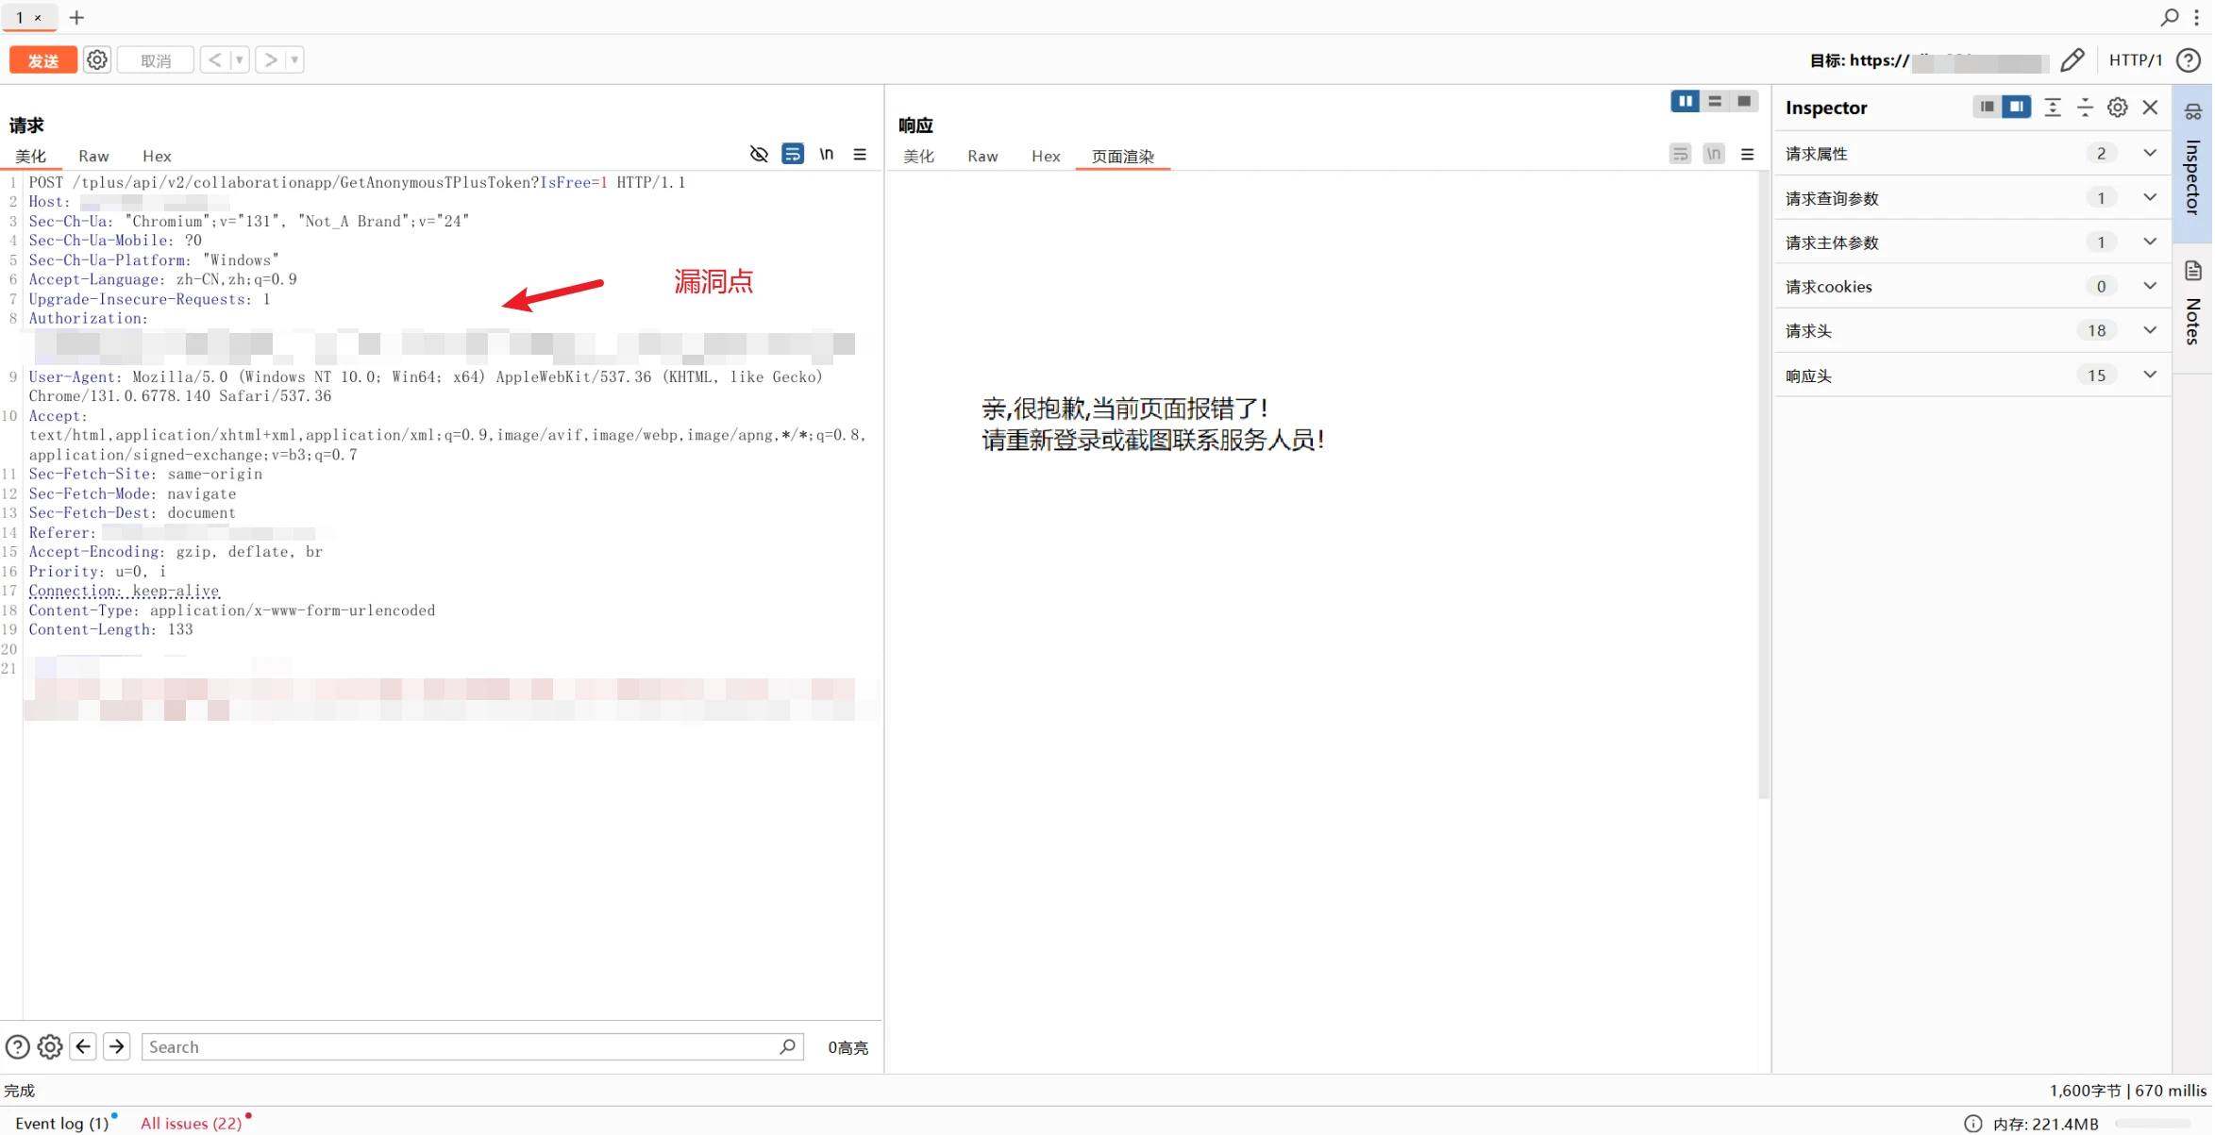The image size is (2215, 1135).
Task: Switch request view to the Raw tab
Action: [93, 156]
